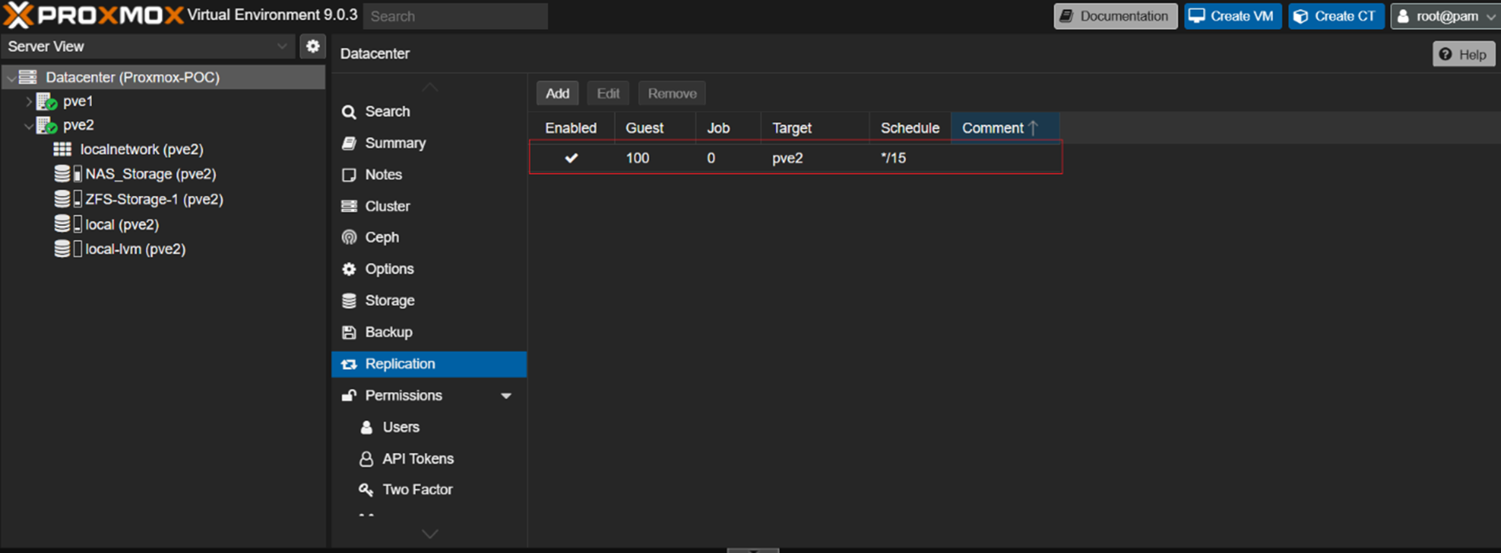Click the Enabled checkmark for guest 100
This screenshot has height=553, width=1501.
coord(571,158)
